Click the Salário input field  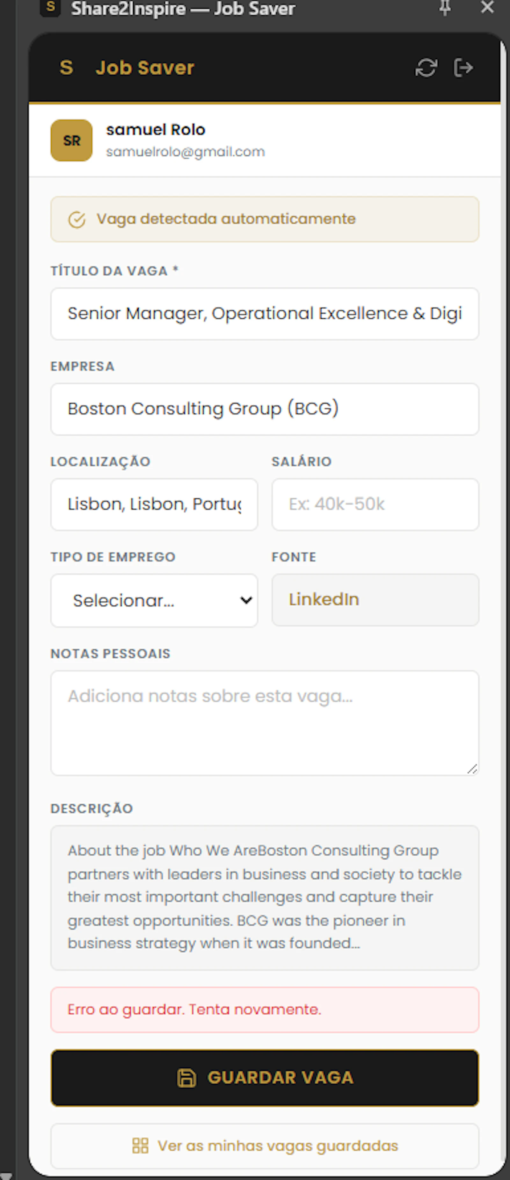[x=375, y=504]
